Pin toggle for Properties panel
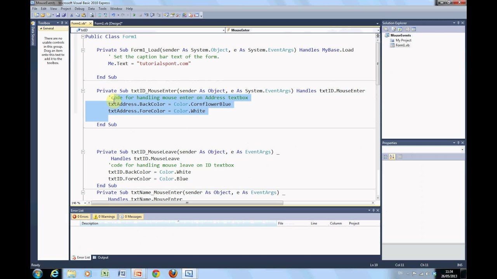This screenshot has height=279, width=497. (458, 143)
